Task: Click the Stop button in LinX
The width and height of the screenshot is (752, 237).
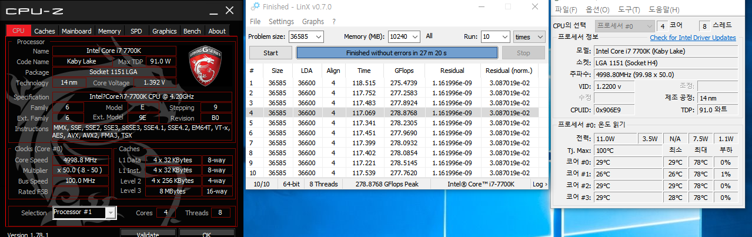Action: 523,53
